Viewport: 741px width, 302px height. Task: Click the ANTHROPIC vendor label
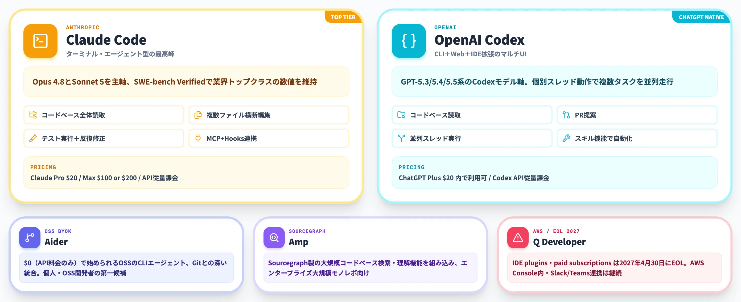click(83, 27)
